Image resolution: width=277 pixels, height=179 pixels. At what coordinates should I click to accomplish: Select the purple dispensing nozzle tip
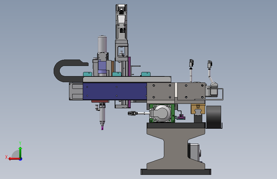[x=102, y=128]
